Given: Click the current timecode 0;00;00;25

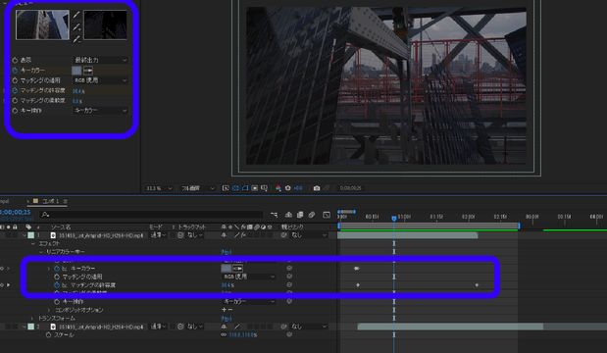Looking at the screenshot, I should coord(15,212).
